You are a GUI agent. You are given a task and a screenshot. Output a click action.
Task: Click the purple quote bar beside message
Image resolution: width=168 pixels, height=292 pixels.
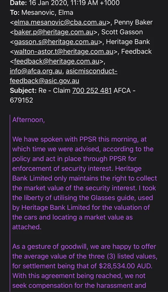(x=10, y=203)
